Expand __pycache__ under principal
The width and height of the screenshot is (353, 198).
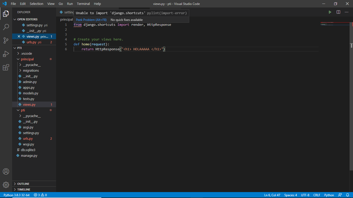click(x=34, y=65)
